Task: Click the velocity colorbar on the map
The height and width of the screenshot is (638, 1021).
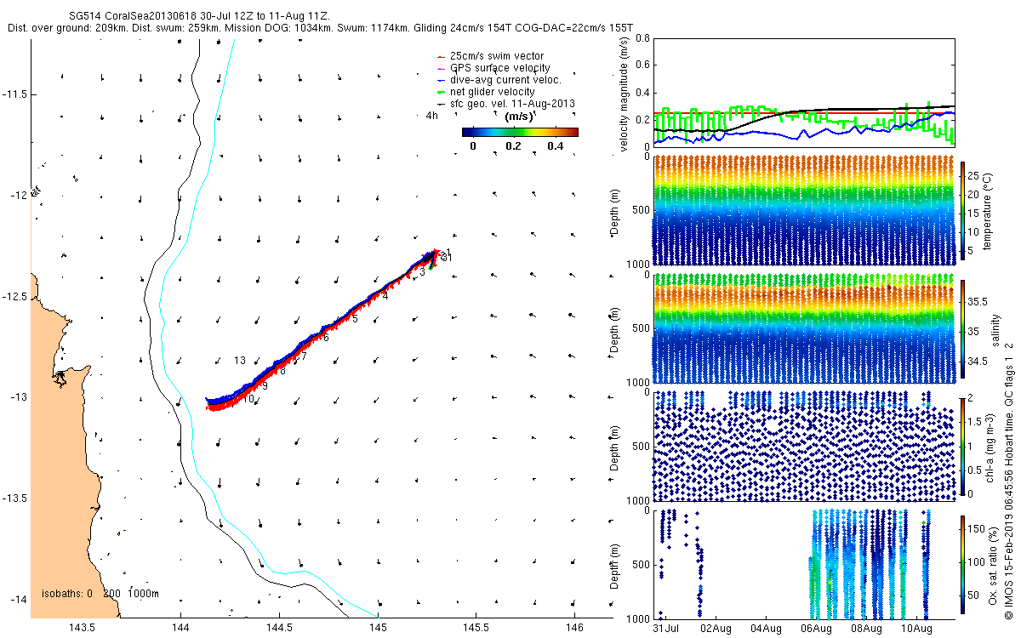Action: [520, 132]
